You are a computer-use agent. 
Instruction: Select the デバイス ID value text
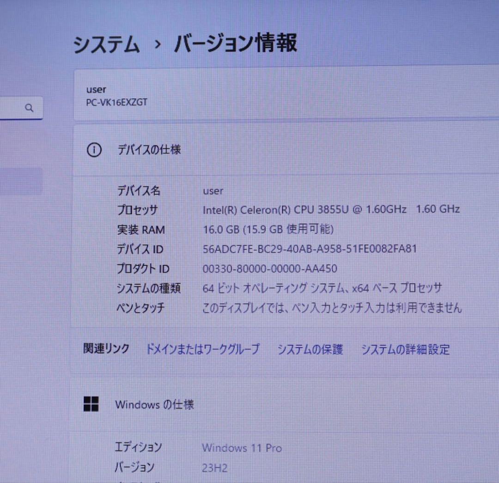pyautogui.click(x=310, y=249)
